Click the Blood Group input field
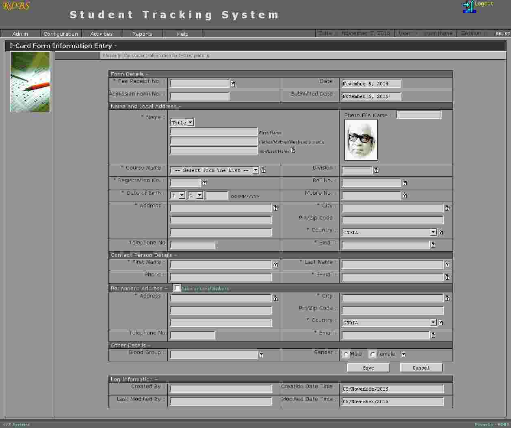The image size is (511, 428). [214, 355]
